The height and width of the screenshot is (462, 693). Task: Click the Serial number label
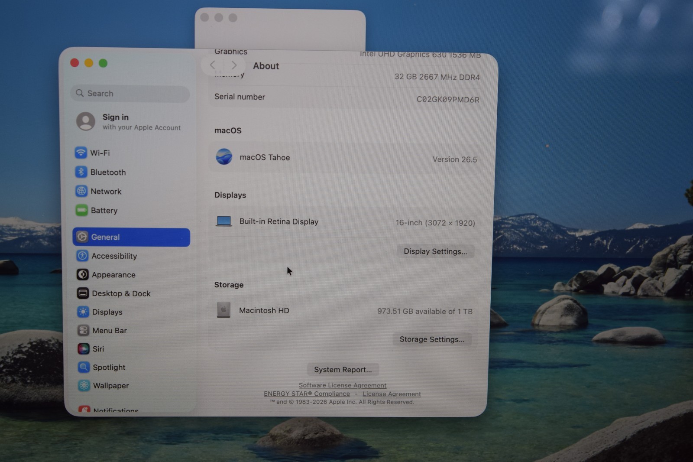240,97
